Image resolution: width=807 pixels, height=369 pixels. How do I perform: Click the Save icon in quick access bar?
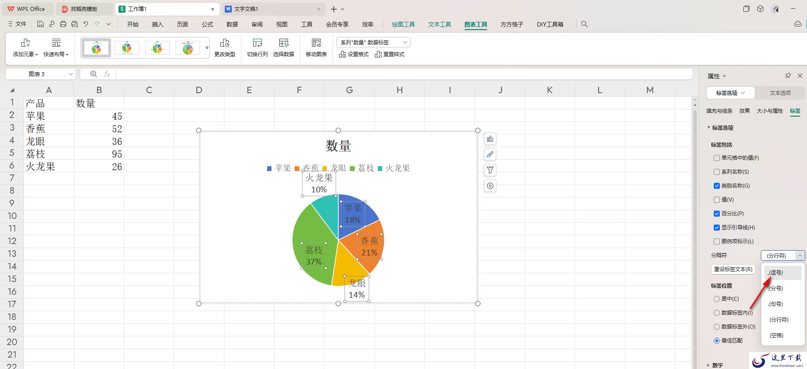coord(41,24)
